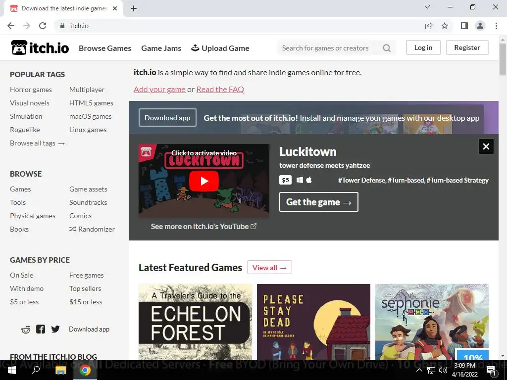Focus the games search field
This screenshot has width=507, height=380.
tap(330, 48)
